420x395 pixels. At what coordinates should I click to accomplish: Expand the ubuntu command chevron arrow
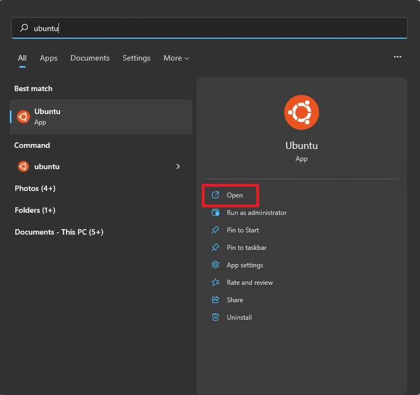tap(178, 166)
